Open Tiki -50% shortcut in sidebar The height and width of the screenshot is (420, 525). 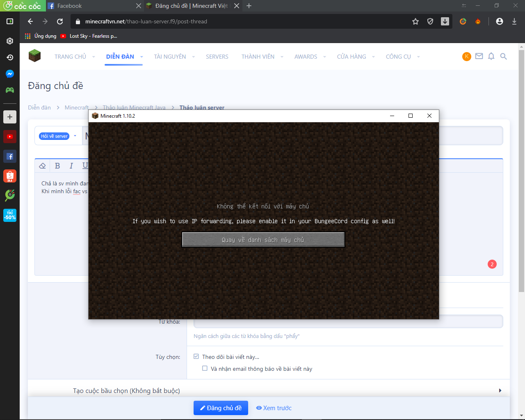[10, 215]
